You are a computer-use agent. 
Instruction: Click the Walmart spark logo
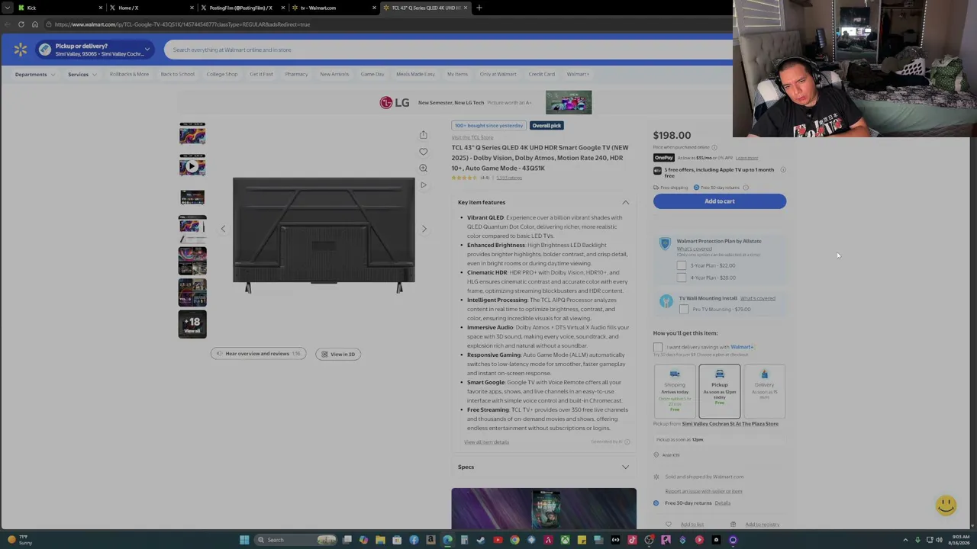tap(21, 50)
